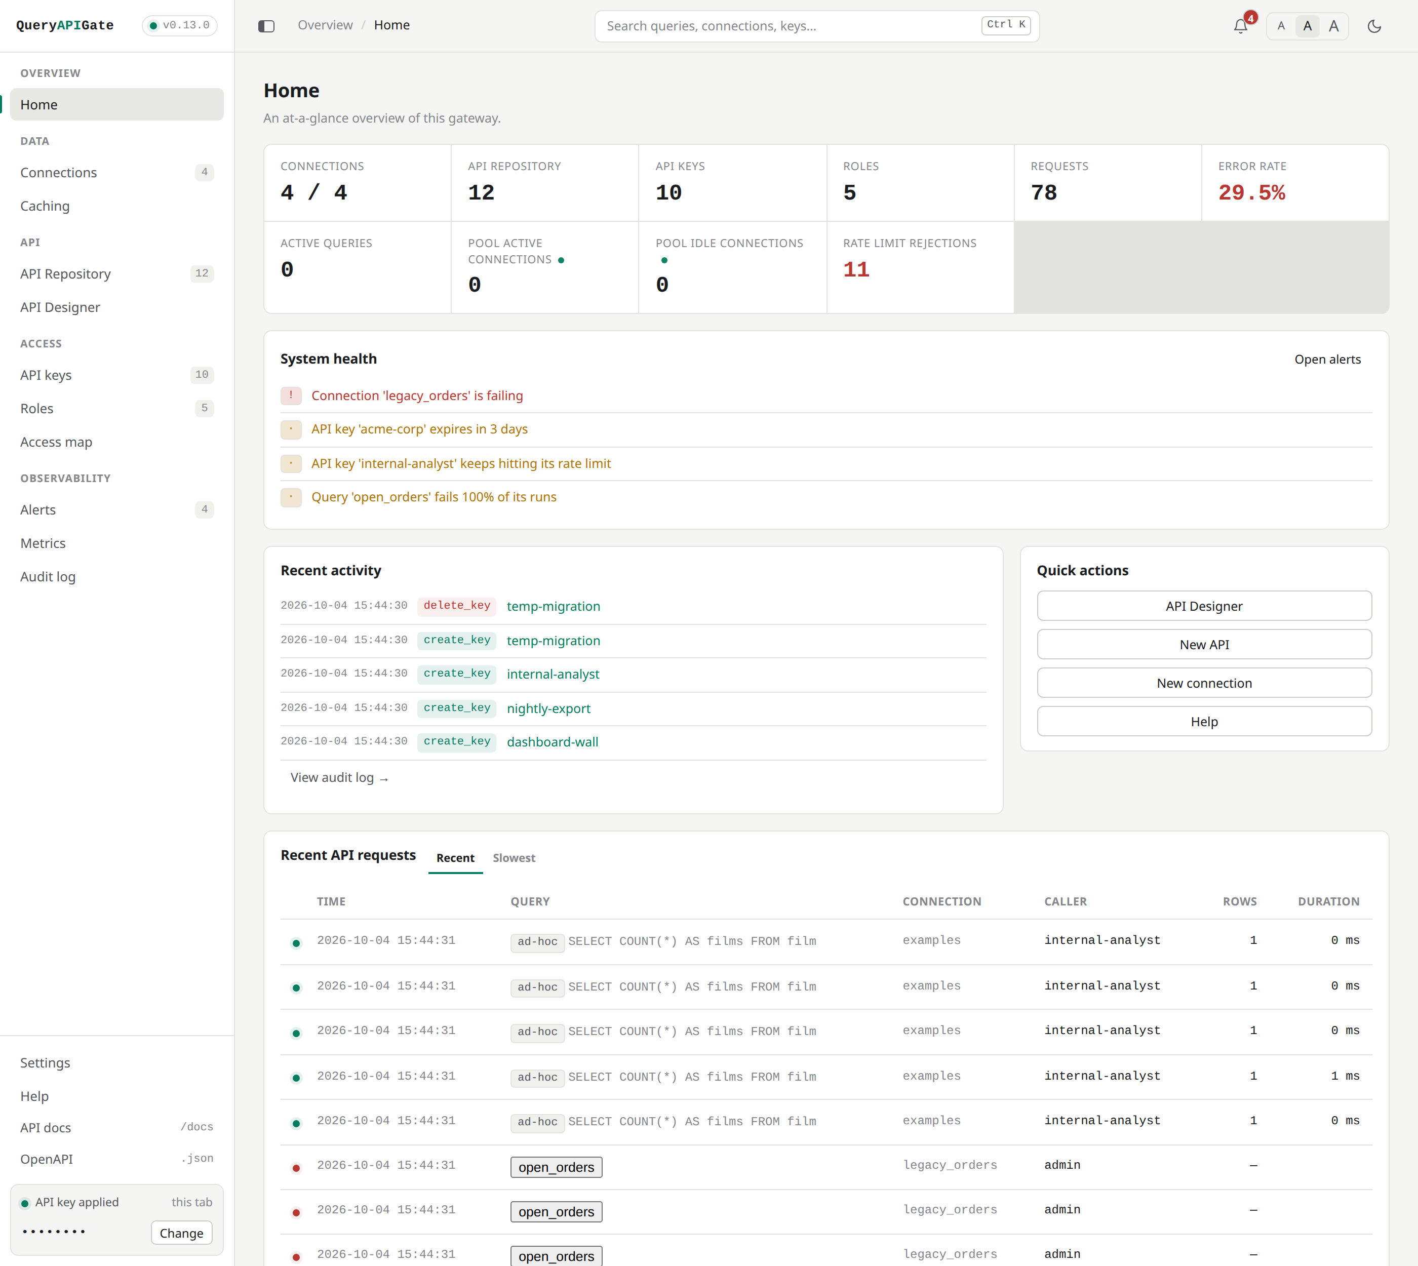Switch to the Slowest tab
This screenshot has width=1418, height=1266.
click(514, 858)
